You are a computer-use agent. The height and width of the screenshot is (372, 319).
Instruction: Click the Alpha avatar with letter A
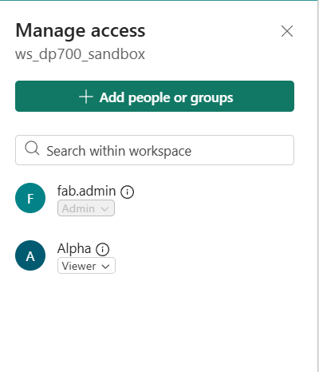click(x=30, y=255)
